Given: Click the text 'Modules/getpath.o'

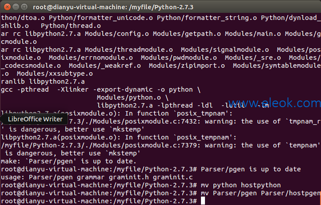Looking at the screenshot, I should point(187,34).
